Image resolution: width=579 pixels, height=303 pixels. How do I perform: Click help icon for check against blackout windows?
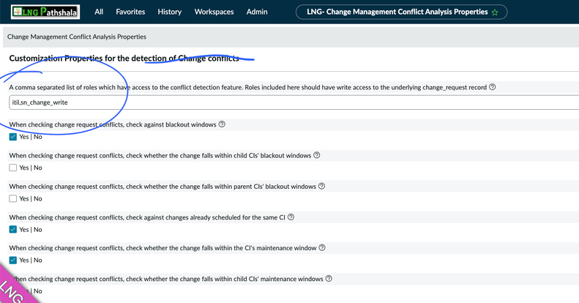point(222,124)
